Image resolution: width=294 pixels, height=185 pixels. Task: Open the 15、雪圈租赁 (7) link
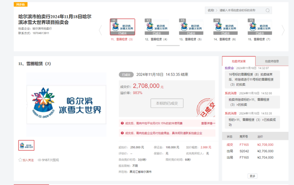click(x=259, y=40)
